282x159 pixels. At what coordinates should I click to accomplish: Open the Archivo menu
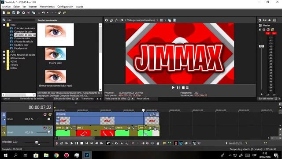6,7
